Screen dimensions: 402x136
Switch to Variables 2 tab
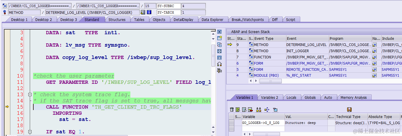coord(270,97)
